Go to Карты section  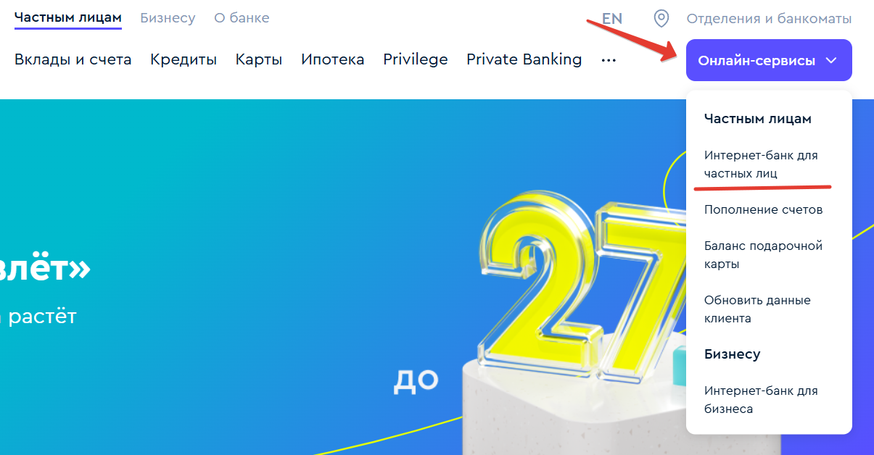point(259,59)
